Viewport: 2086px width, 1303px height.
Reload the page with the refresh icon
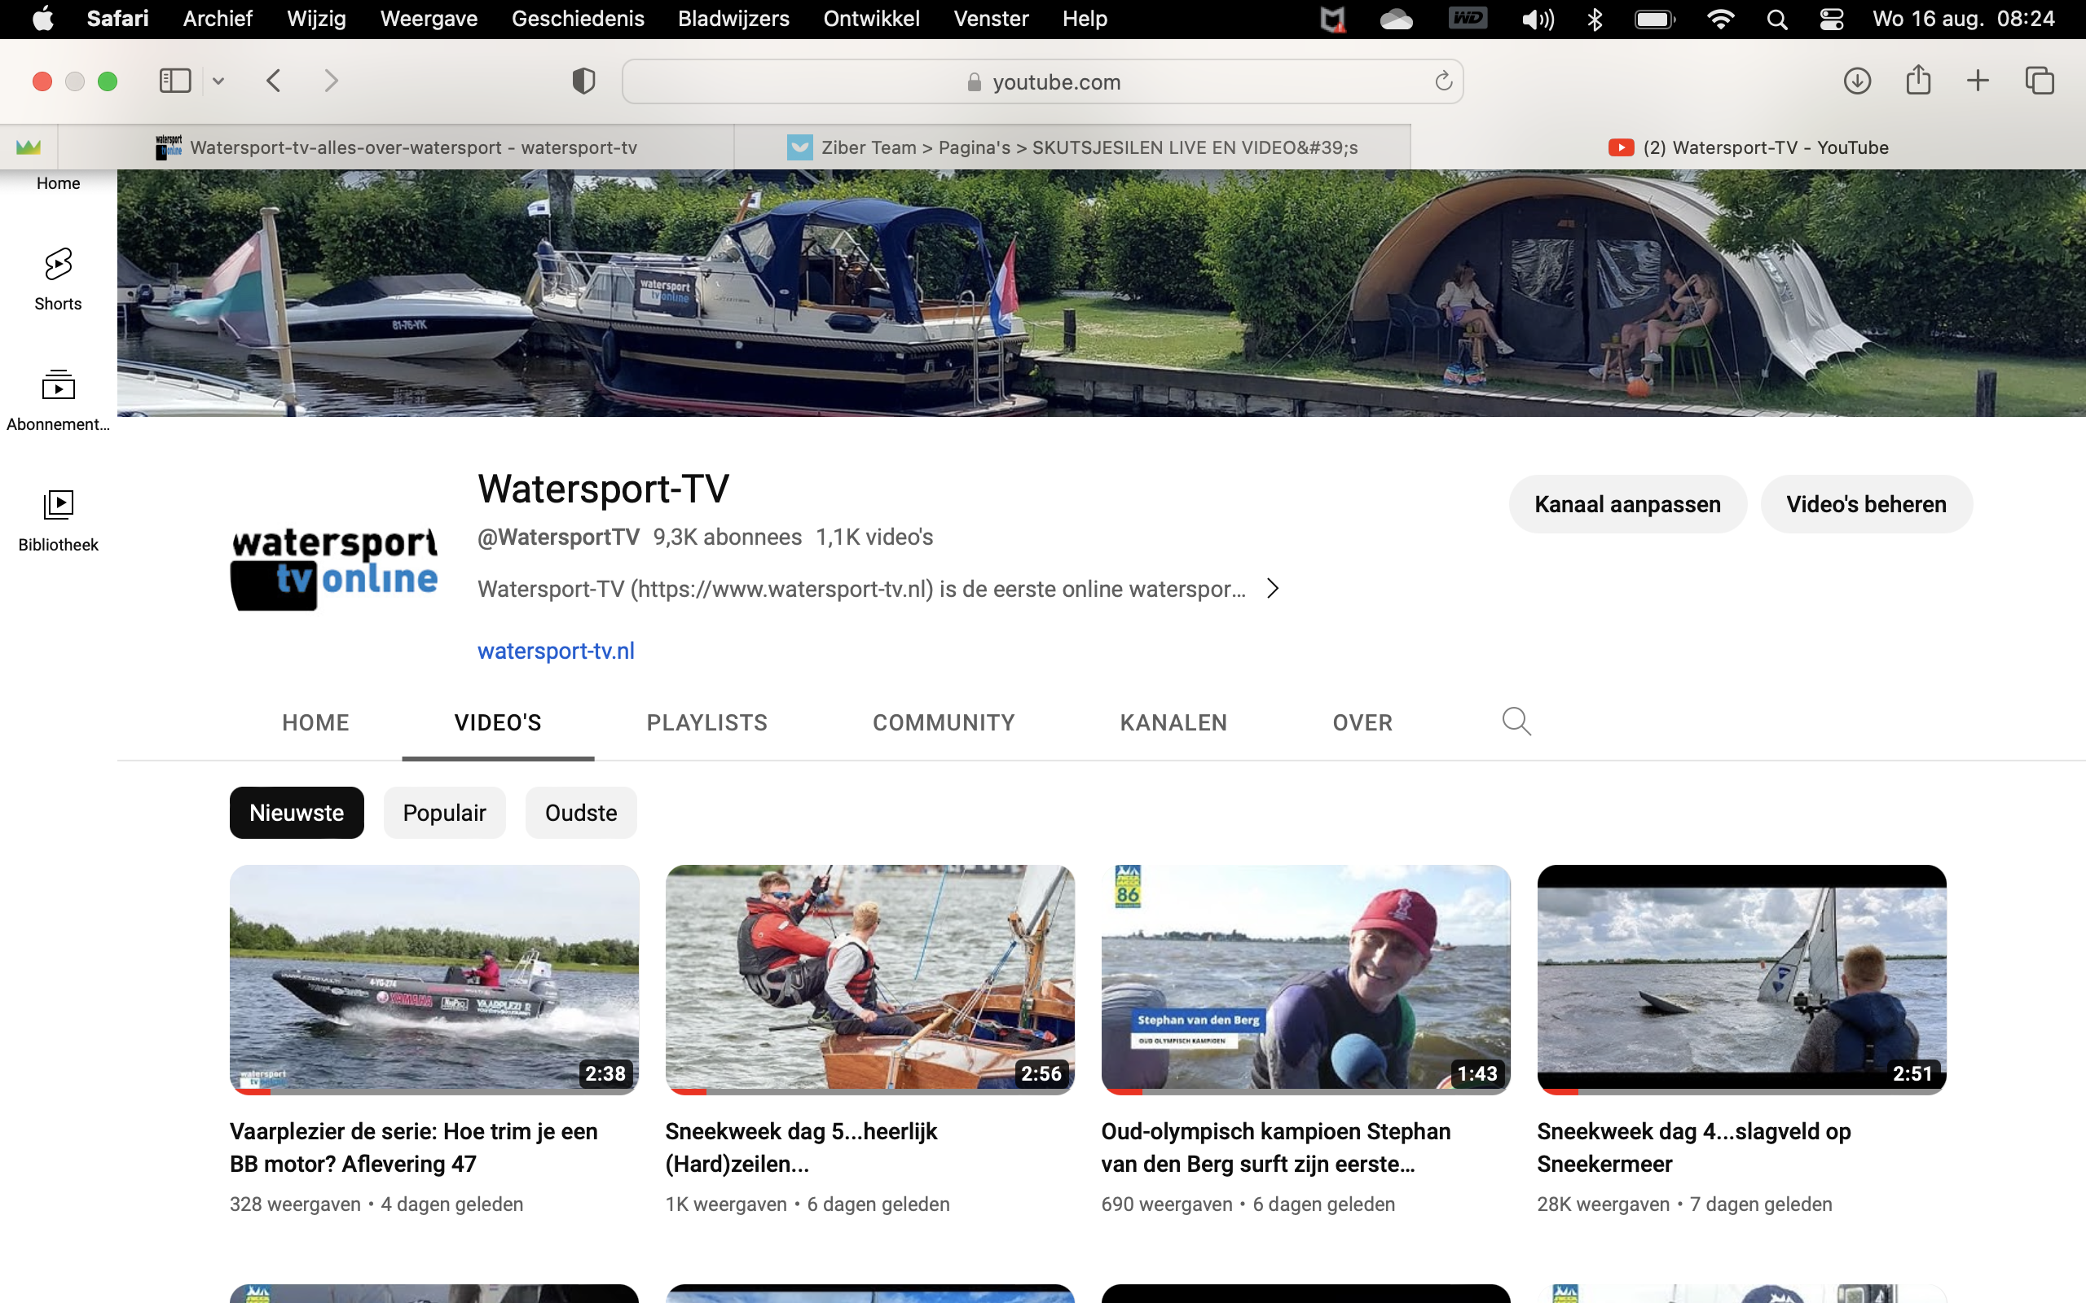1445,81
